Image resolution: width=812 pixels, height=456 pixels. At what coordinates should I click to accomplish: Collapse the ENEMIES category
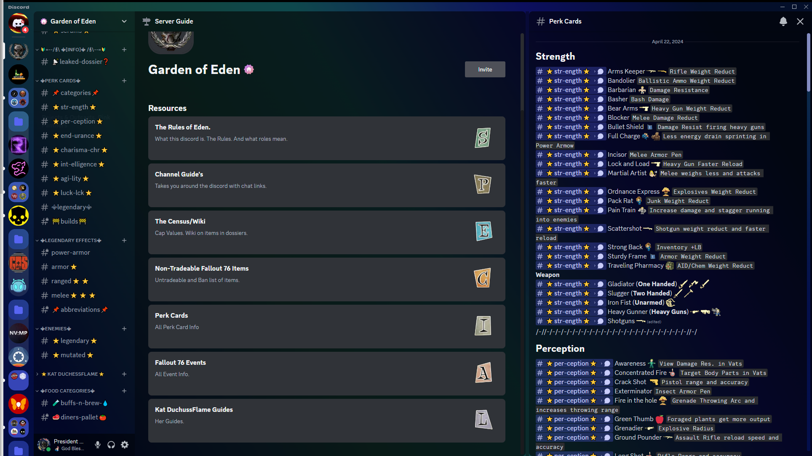coord(37,329)
